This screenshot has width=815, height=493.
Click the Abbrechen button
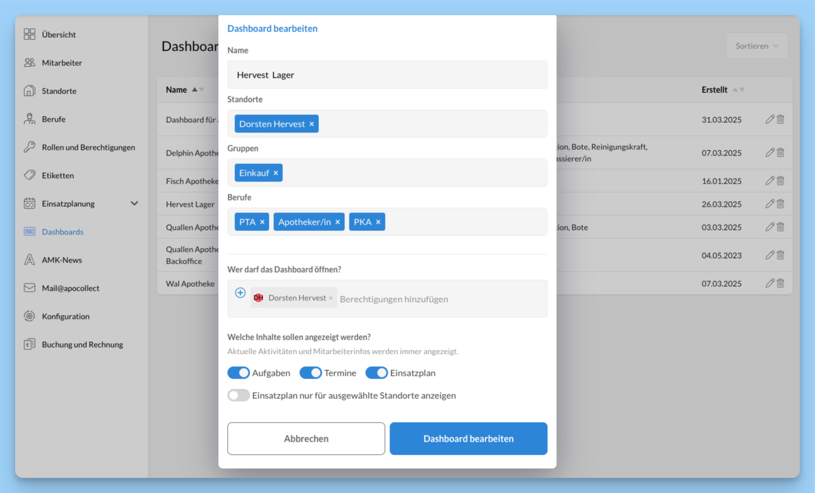click(x=306, y=438)
